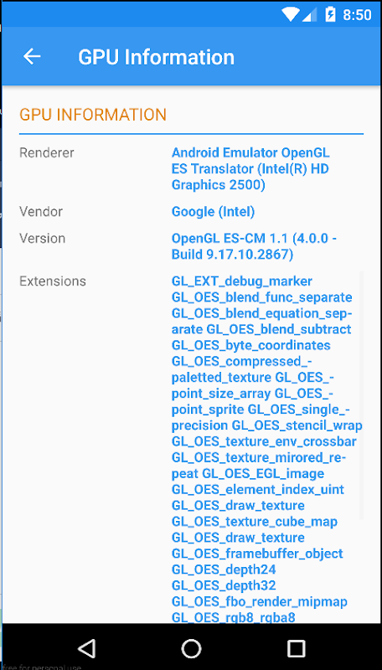Tap the Renderer label
382x670 pixels.
tap(47, 152)
